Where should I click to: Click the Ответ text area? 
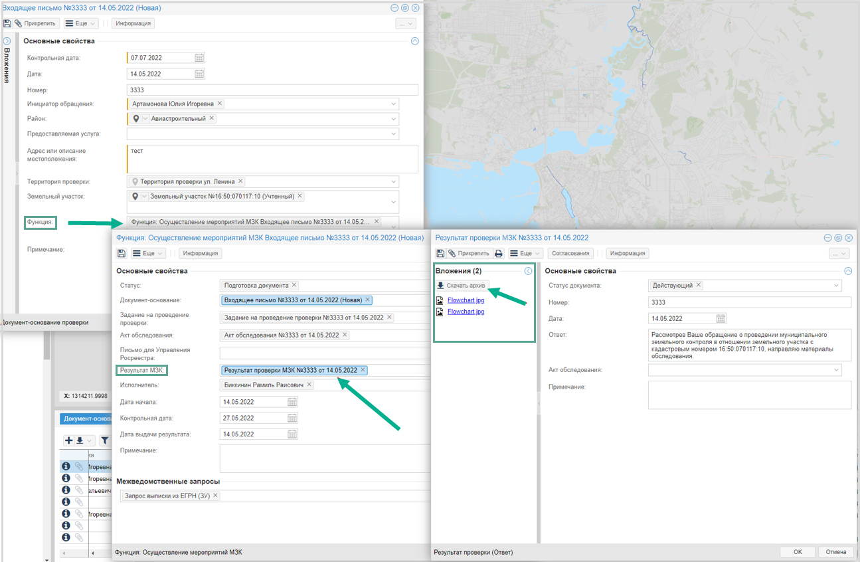point(750,345)
